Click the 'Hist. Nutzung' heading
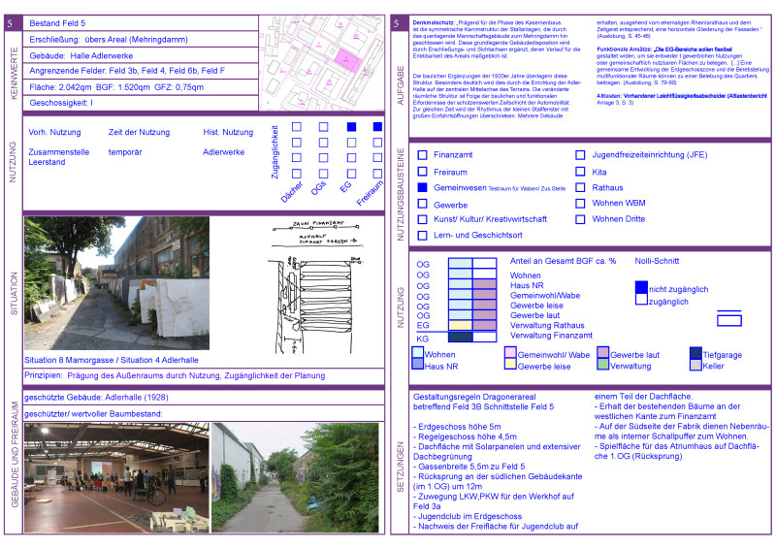776x549 pixels. coord(228,132)
